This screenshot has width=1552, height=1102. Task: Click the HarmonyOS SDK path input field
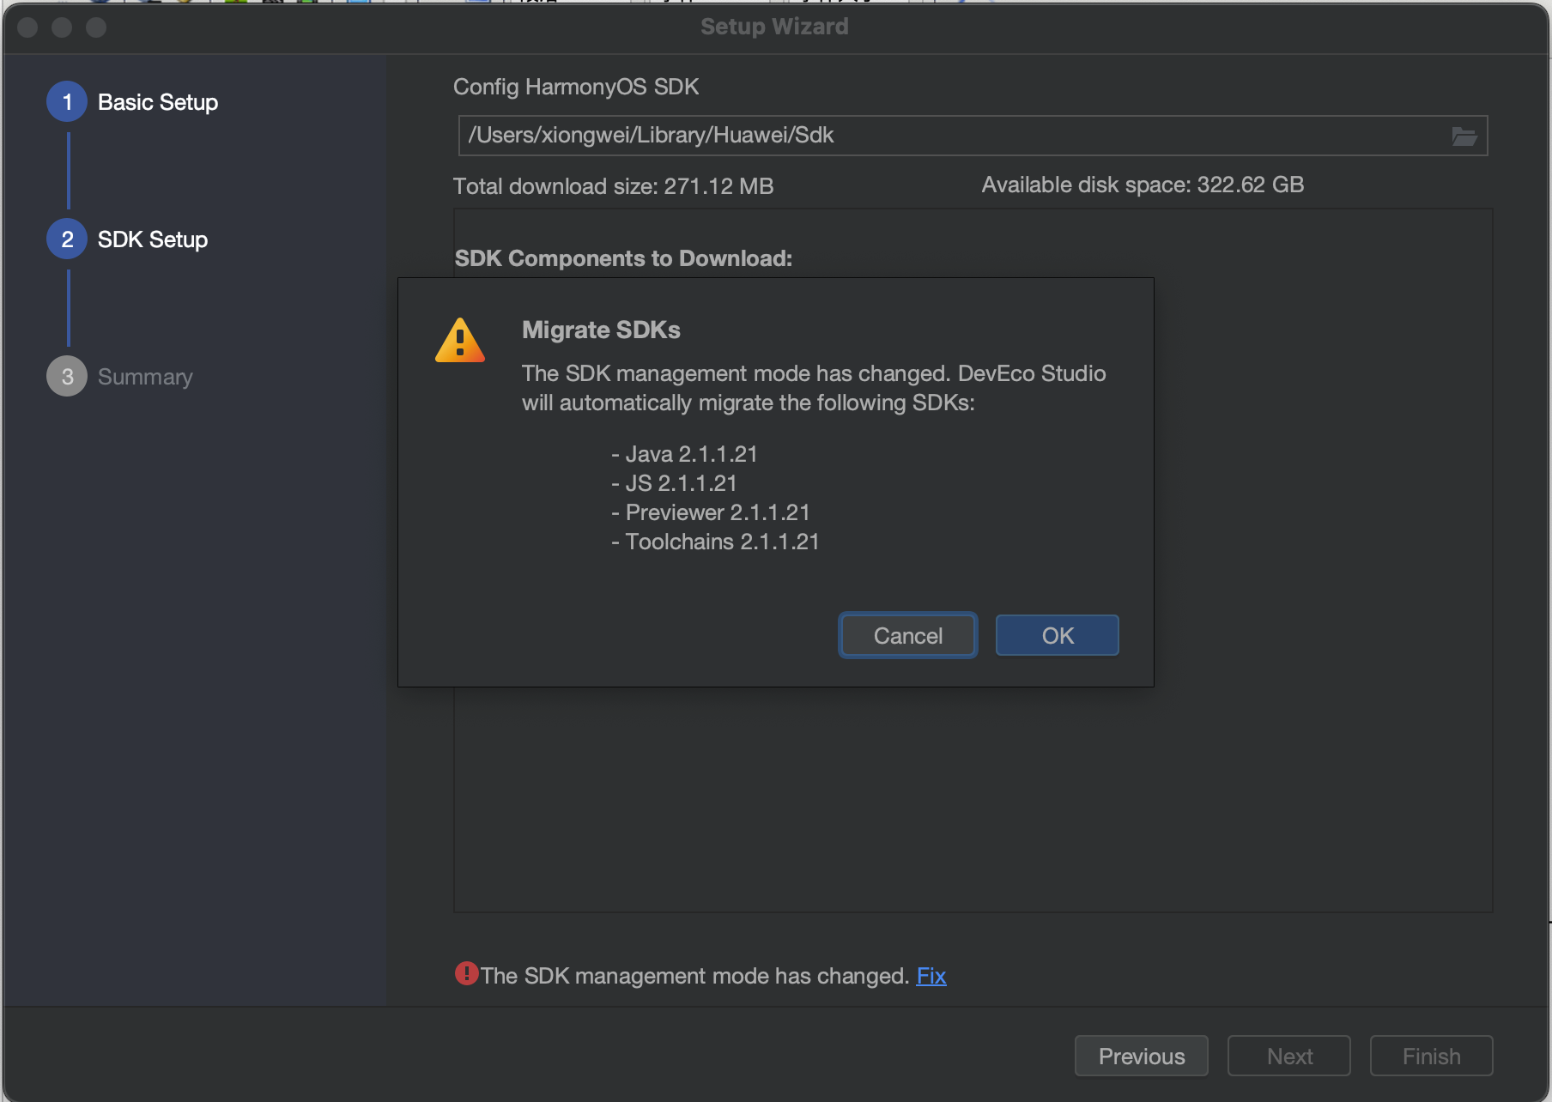pyautogui.click(x=973, y=136)
